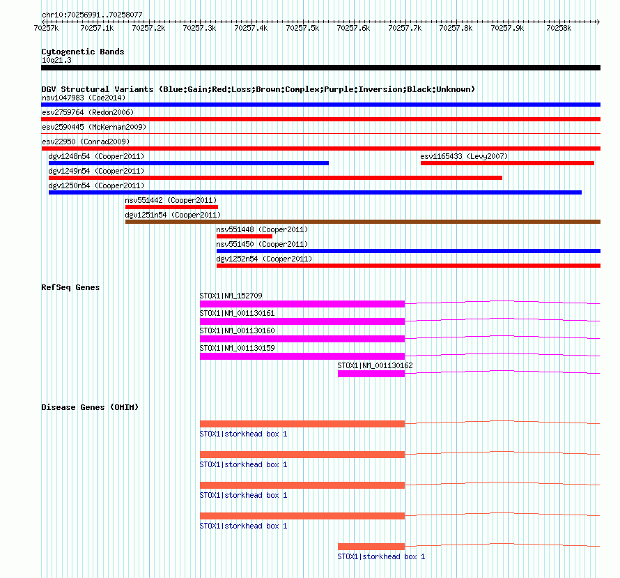
Task: Click the 70257.3k ruler tick label
Action: [x=199, y=28]
